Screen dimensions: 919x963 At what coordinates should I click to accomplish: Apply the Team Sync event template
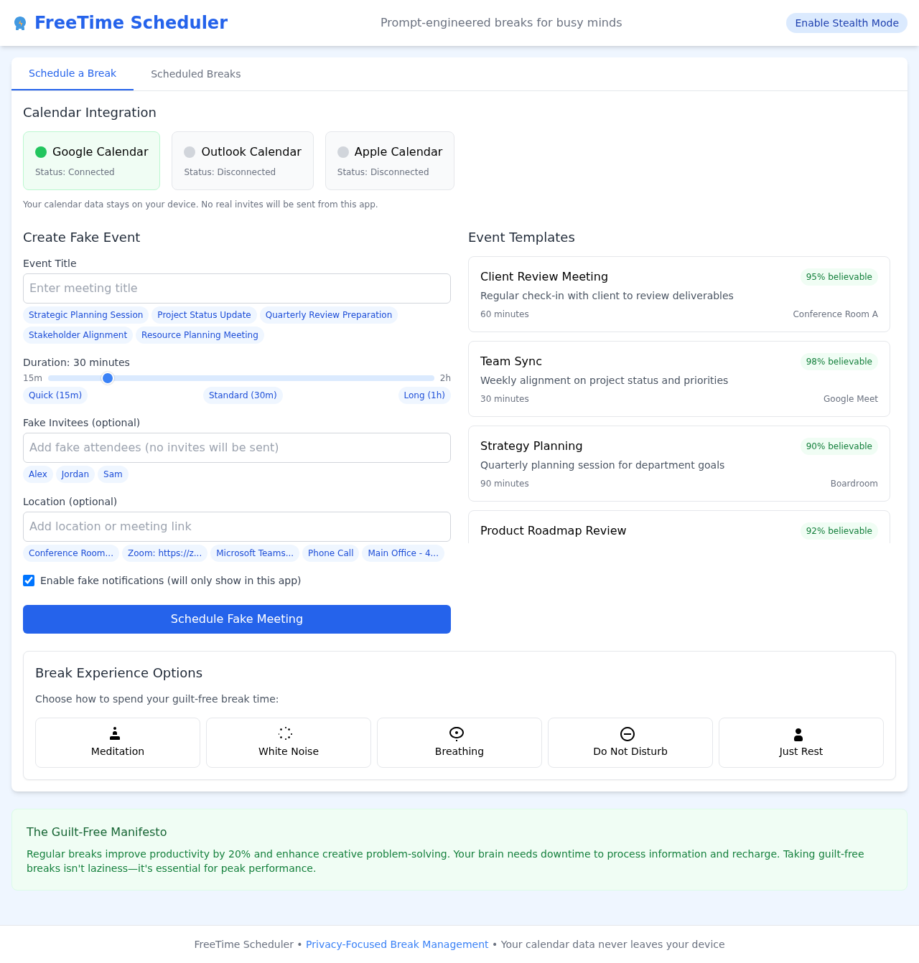point(678,379)
